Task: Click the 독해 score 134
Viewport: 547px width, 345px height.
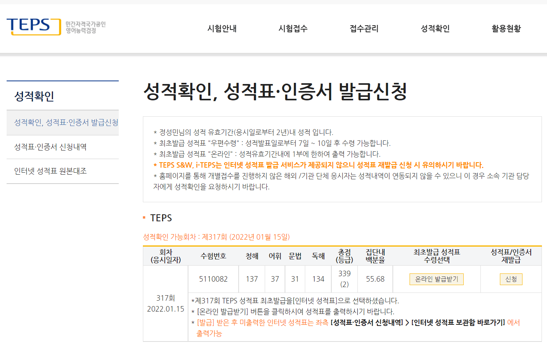Action: (318, 279)
